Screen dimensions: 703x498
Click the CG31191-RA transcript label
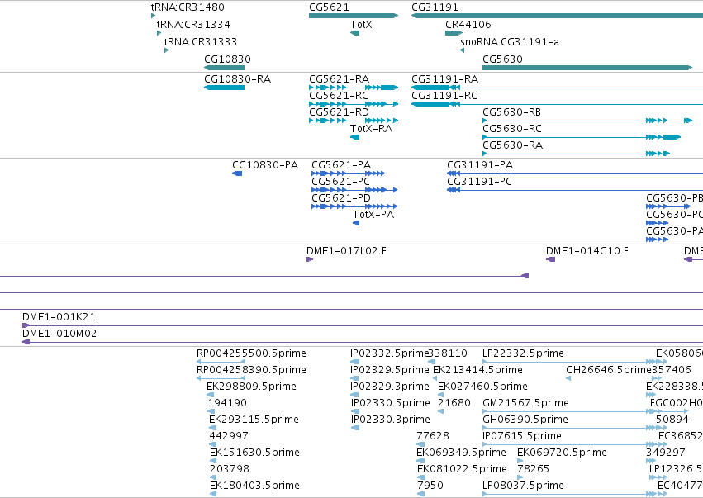coord(444,79)
